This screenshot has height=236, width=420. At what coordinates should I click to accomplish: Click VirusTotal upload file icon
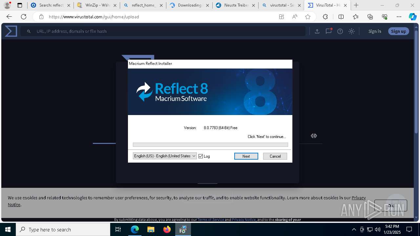click(x=317, y=31)
